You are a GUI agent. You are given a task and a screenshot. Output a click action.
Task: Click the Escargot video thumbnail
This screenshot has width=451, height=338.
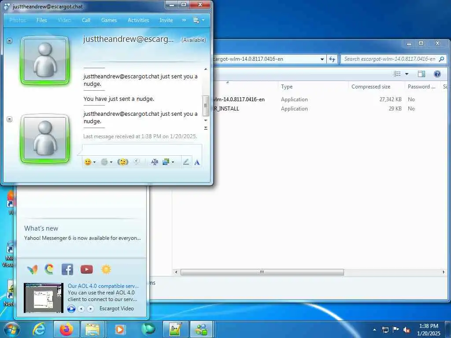click(x=44, y=298)
